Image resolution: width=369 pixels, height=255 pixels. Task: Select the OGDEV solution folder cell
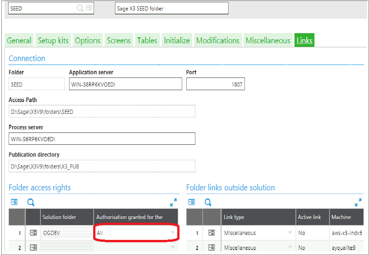(x=67, y=233)
